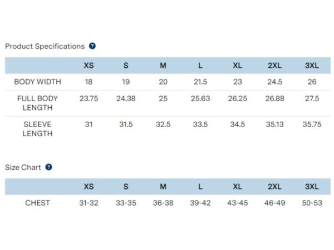The height and width of the screenshot is (250, 334).
Task: Click the Size Chart heading text
Action: coord(23,167)
